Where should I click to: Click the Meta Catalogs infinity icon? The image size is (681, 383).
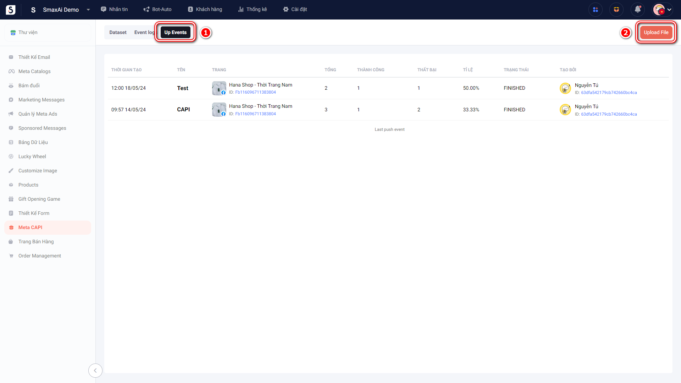[x=11, y=71]
